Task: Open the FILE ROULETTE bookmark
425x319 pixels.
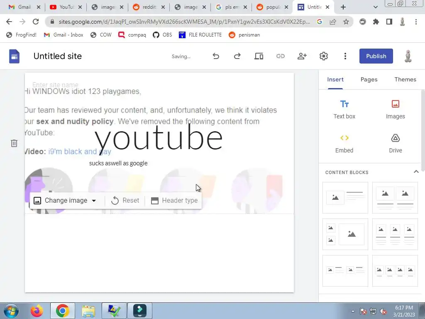Action: pos(200,35)
